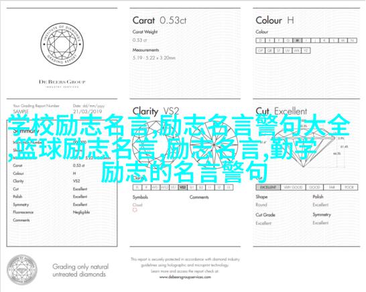The width and height of the screenshot is (366, 292).
Task: Click the De Beers Group wordmark
Action: (x=62, y=82)
